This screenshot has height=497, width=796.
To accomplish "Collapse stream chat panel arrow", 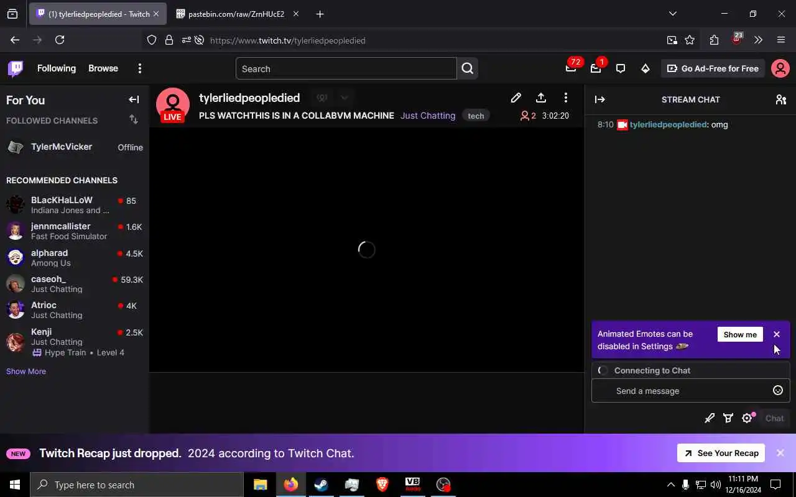I will click(x=600, y=99).
